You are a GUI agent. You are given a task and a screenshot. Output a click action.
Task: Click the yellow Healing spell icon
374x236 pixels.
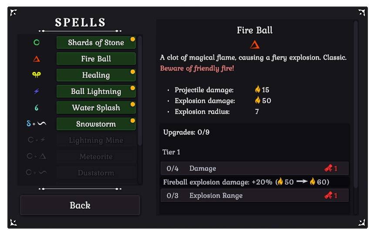tap(37, 75)
